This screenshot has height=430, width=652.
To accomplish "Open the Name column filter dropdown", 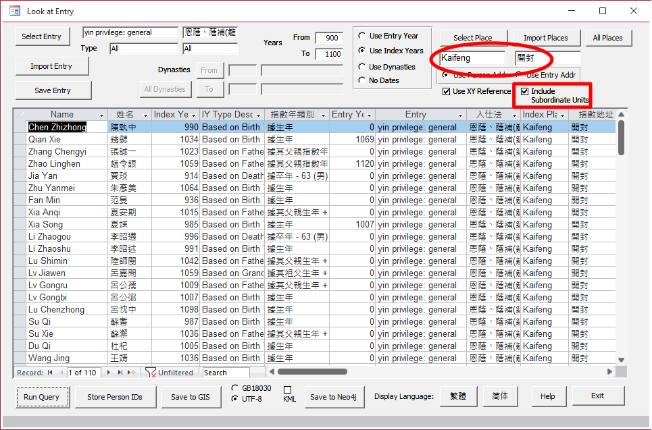I will tap(102, 115).
